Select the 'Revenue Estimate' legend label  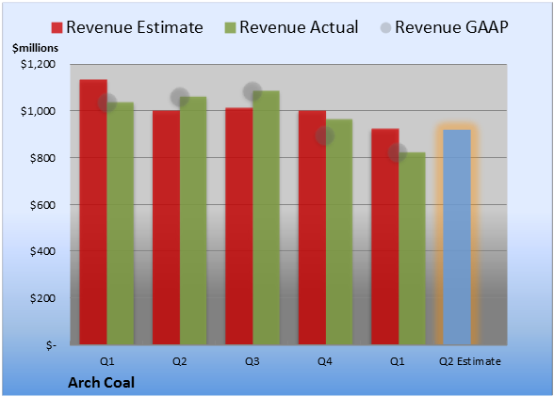pyautogui.click(x=135, y=27)
